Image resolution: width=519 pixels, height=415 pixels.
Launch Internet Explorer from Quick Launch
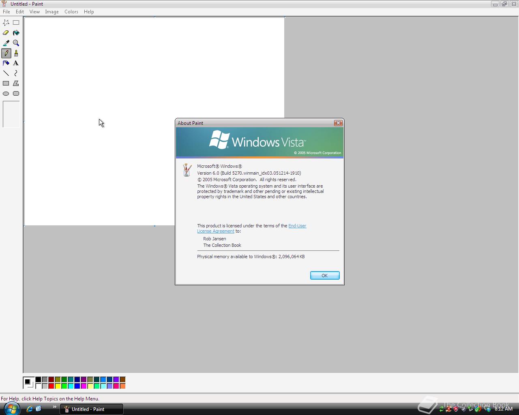(x=29, y=409)
